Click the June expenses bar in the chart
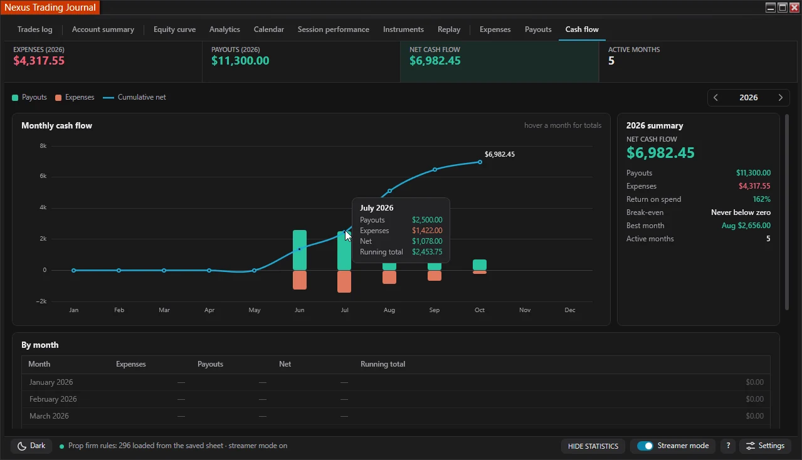802x460 pixels. click(300, 280)
